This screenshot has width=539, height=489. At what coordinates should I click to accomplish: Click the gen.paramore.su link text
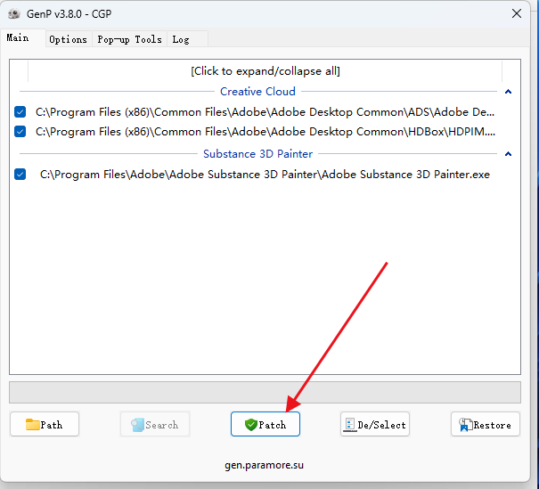click(x=264, y=465)
